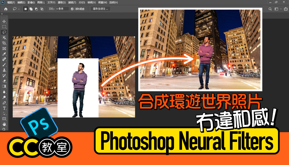Image resolution: width=289 pixels, height=165 pixels.
Task: Open the workspace switcher icon
Action: (x=277, y=9)
